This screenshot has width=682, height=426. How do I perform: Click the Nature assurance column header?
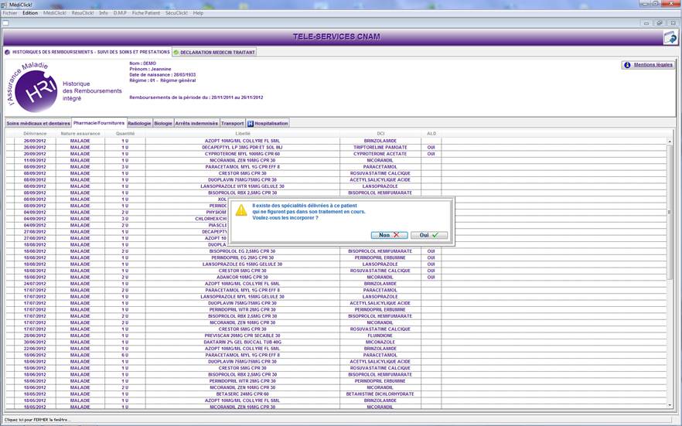point(80,134)
